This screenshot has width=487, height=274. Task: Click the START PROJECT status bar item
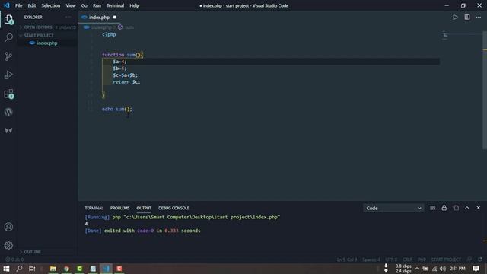point(446,260)
